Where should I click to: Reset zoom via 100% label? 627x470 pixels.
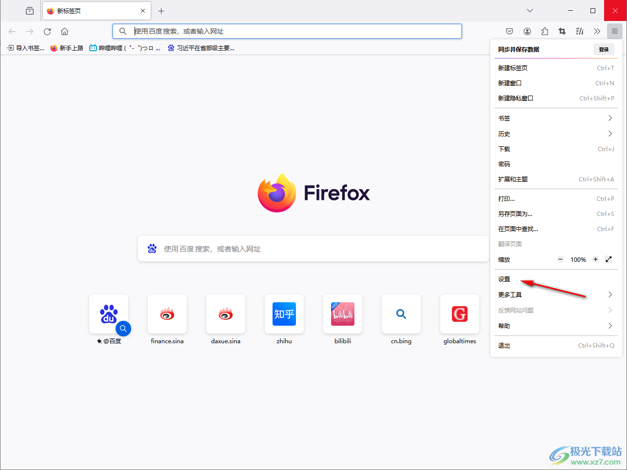point(578,259)
